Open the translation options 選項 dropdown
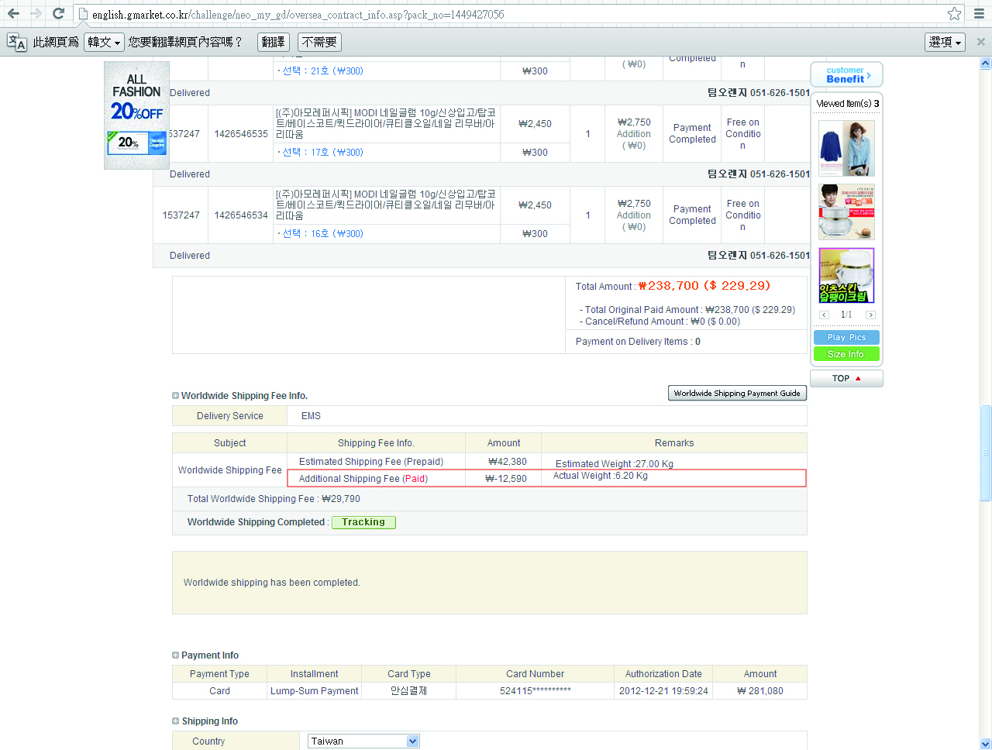Screen dimensions: 992x750 click(x=945, y=42)
